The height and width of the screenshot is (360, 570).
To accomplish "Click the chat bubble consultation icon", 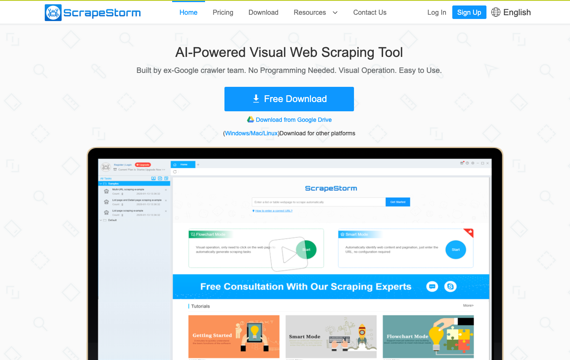I will (432, 287).
